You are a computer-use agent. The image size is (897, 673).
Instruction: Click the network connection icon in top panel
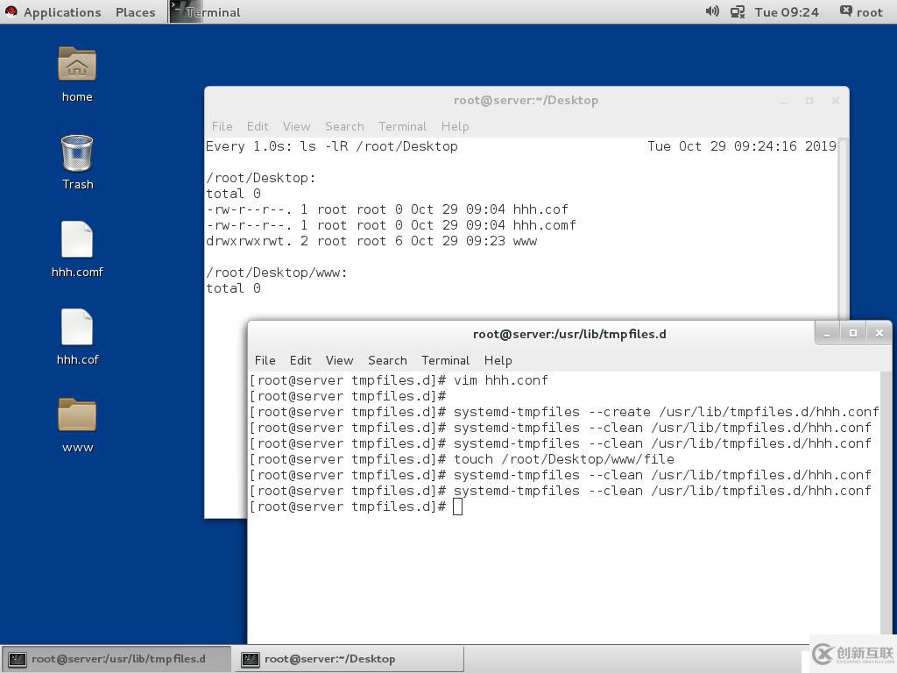pyautogui.click(x=738, y=11)
